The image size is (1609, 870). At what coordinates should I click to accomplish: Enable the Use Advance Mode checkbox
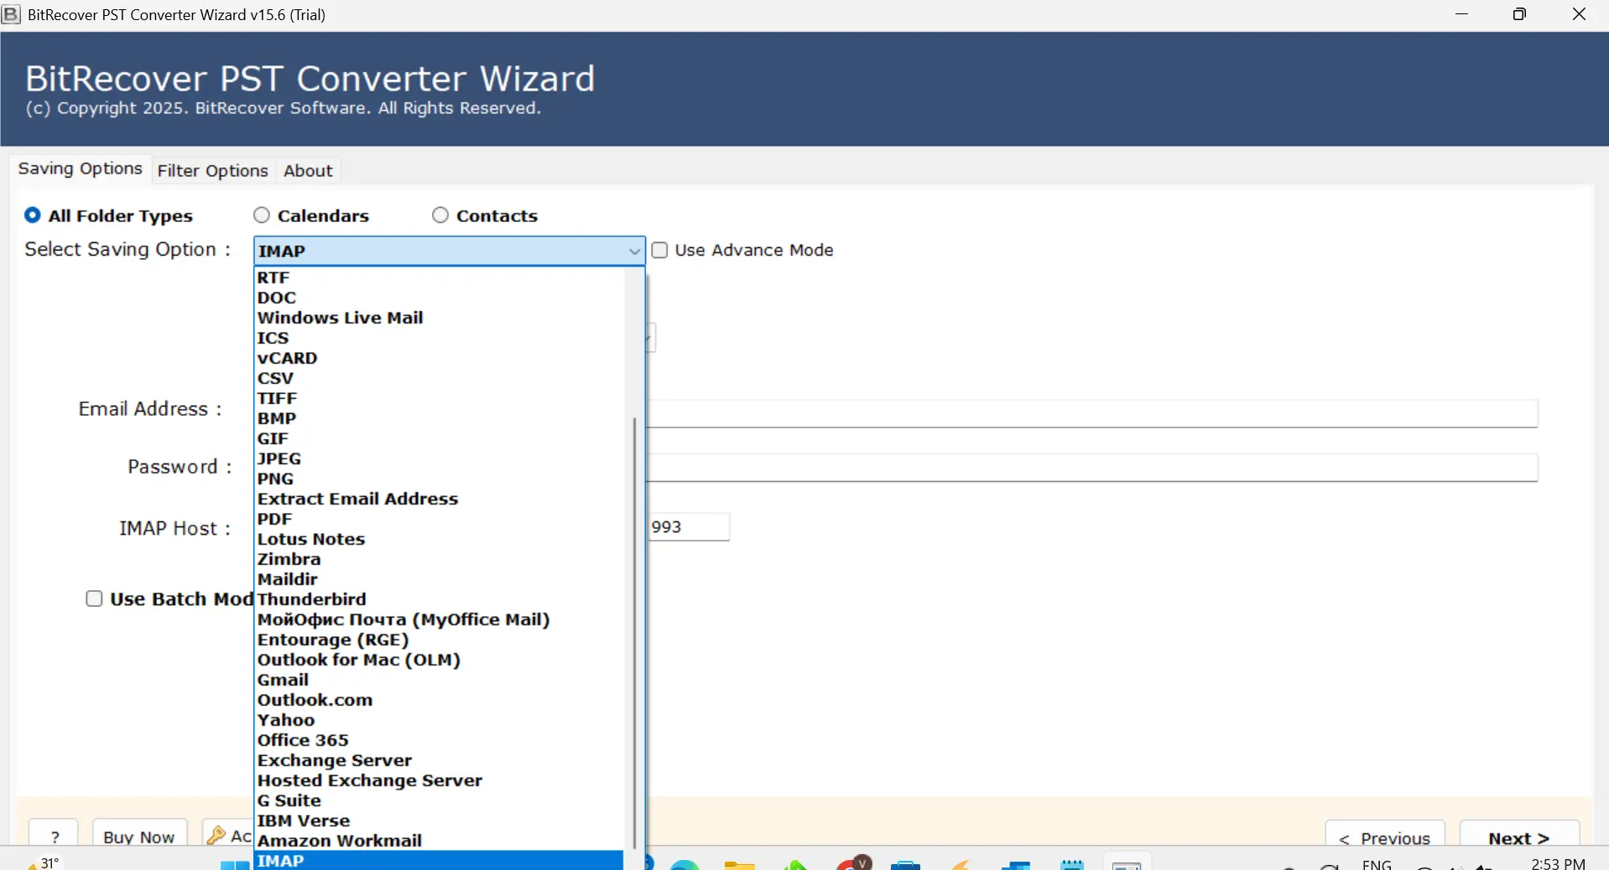[x=660, y=251]
